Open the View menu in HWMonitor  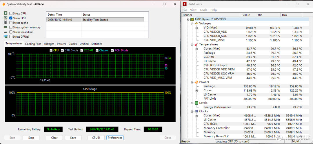click(x=193, y=10)
